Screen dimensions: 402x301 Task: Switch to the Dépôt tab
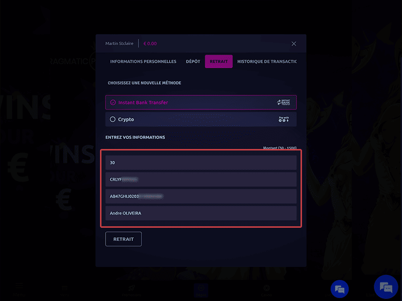pos(193,61)
